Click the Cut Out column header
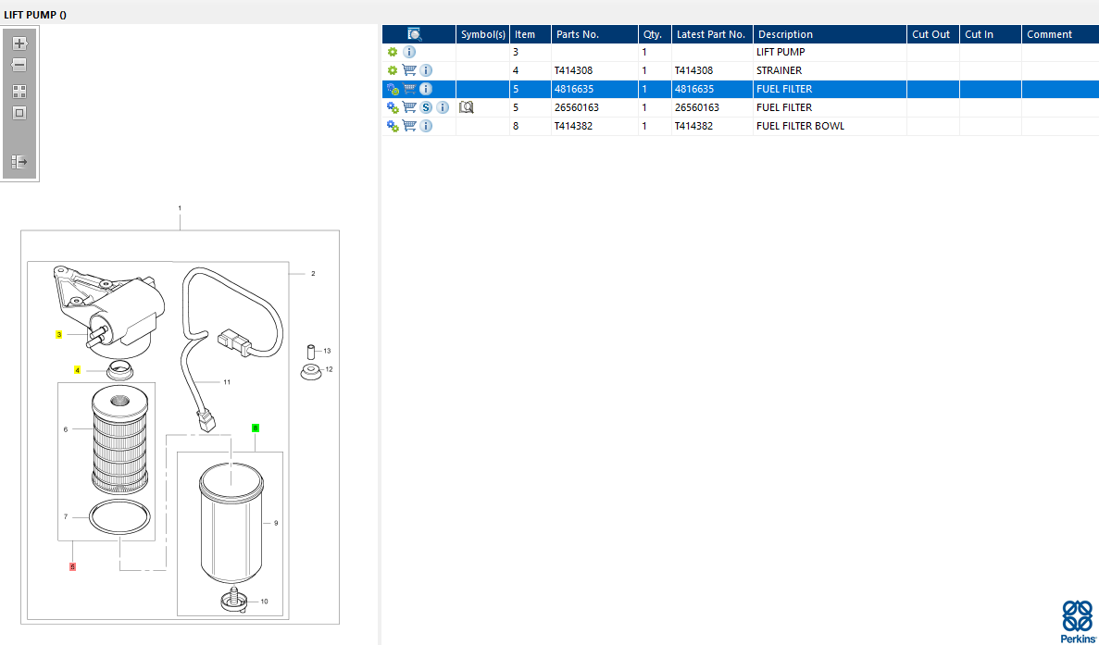This screenshot has width=1099, height=645. click(x=933, y=34)
